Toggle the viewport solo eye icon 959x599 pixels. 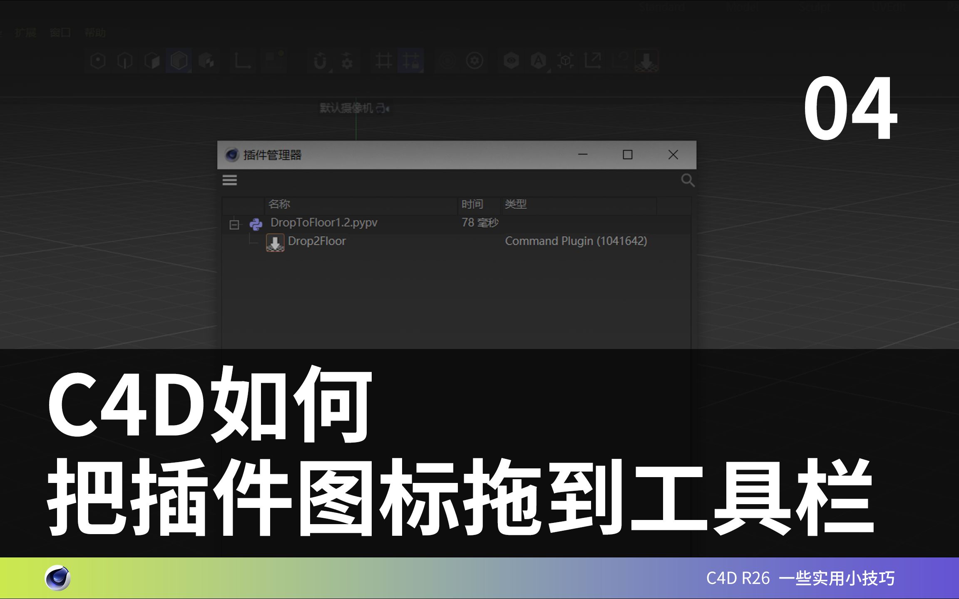[x=511, y=60]
